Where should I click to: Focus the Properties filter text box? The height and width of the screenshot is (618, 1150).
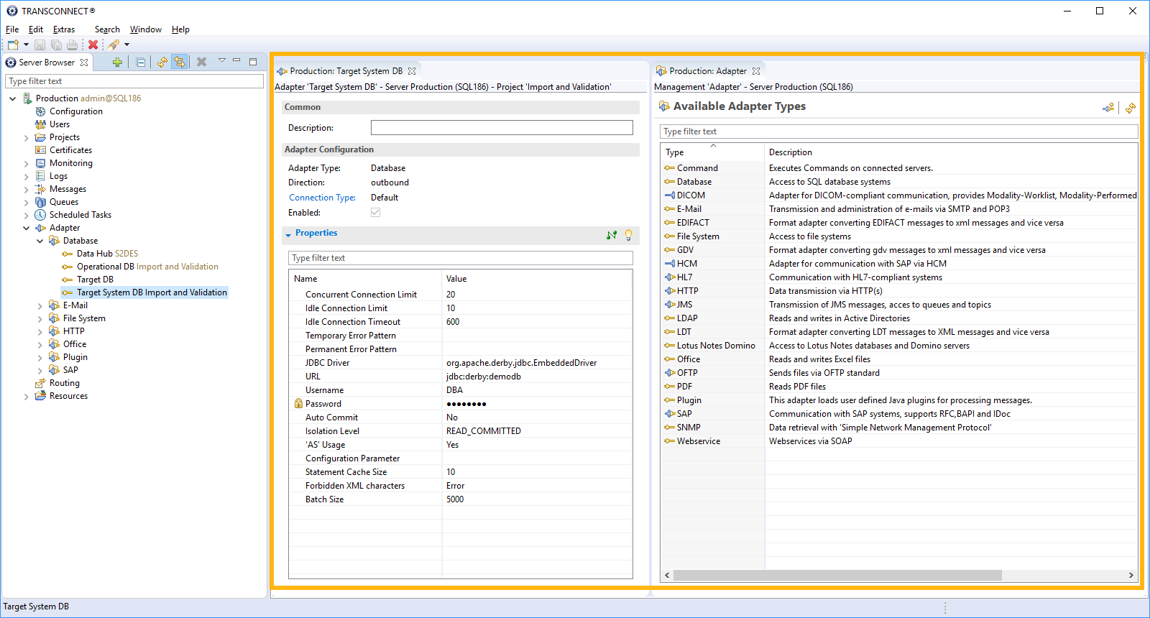pos(461,258)
